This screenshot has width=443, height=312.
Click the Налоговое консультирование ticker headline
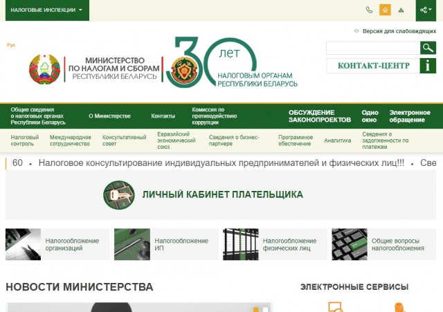(221, 163)
